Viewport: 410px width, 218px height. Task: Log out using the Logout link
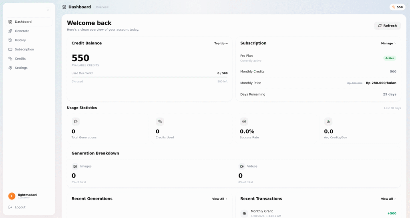pyautogui.click(x=20, y=207)
